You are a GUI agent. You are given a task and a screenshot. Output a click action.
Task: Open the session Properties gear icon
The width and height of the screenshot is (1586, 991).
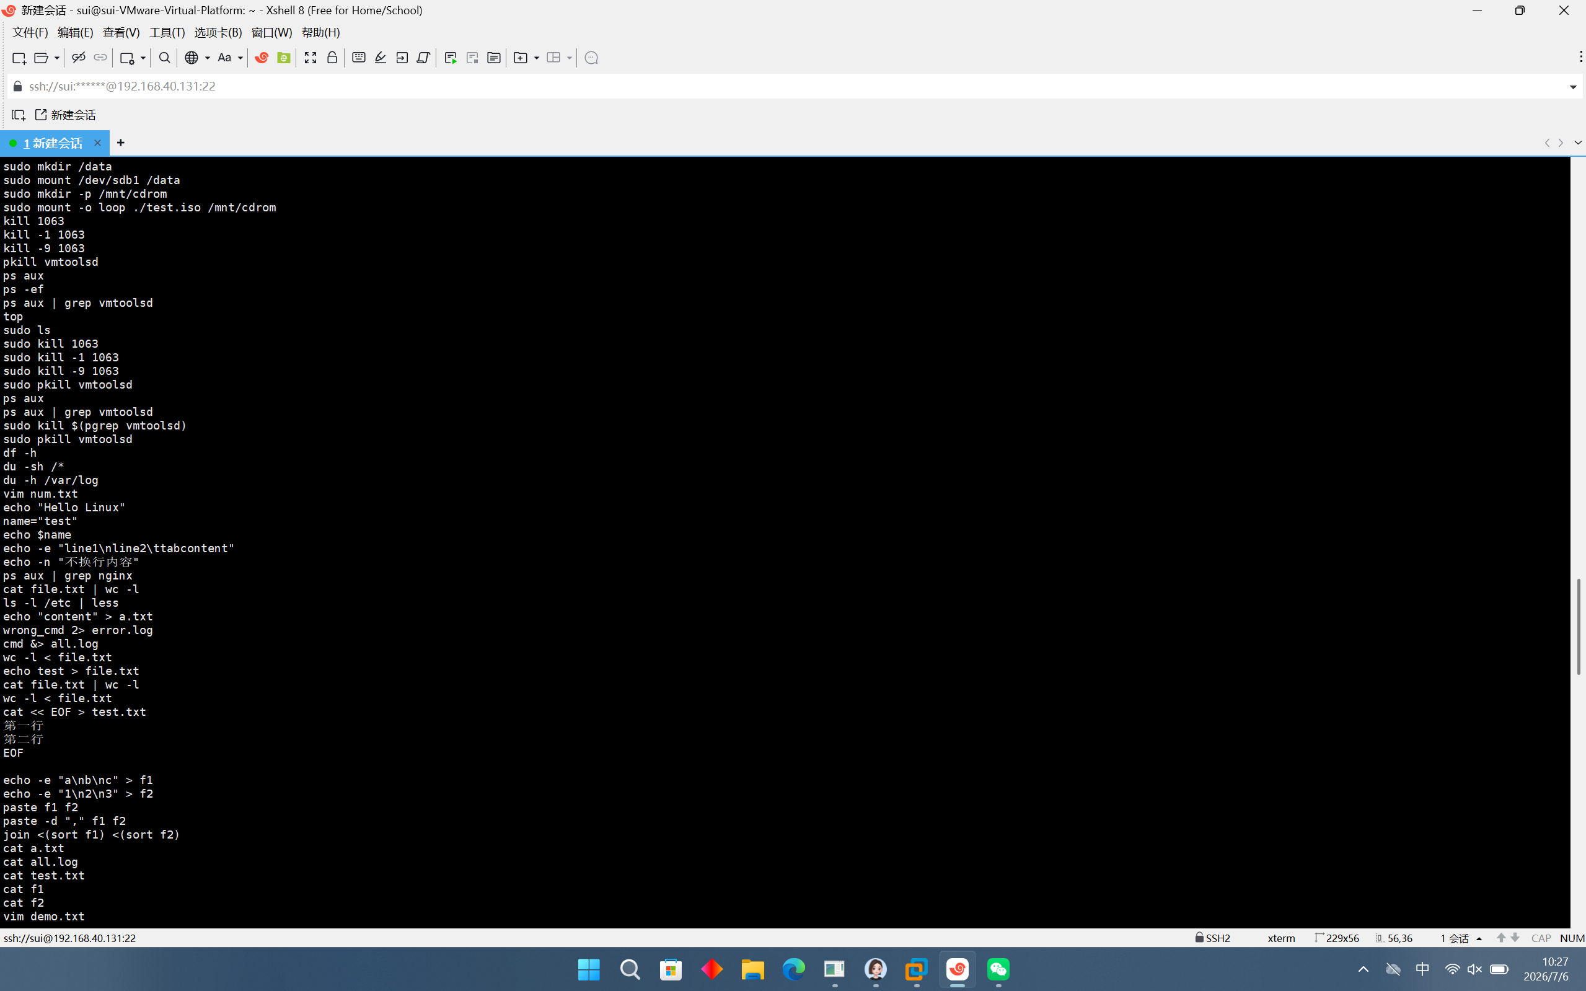pyautogui.click(x=127, y=58)
